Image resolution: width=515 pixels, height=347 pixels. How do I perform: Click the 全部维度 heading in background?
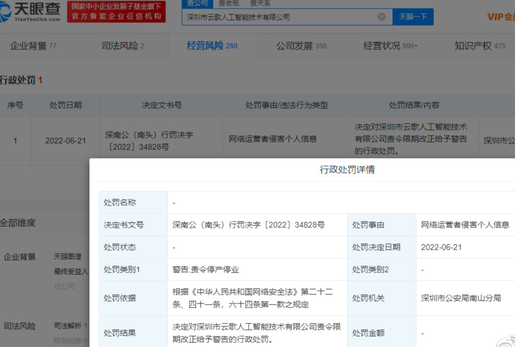coord(18,223)
